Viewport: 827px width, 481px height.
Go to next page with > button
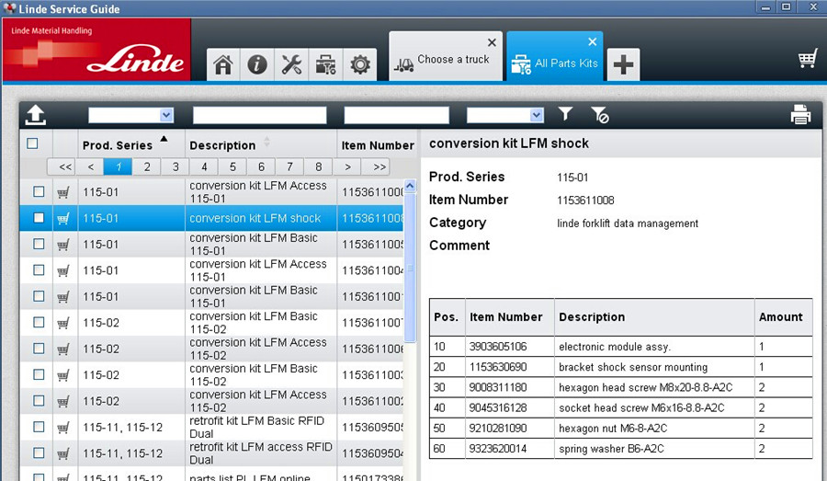[347, 166]
